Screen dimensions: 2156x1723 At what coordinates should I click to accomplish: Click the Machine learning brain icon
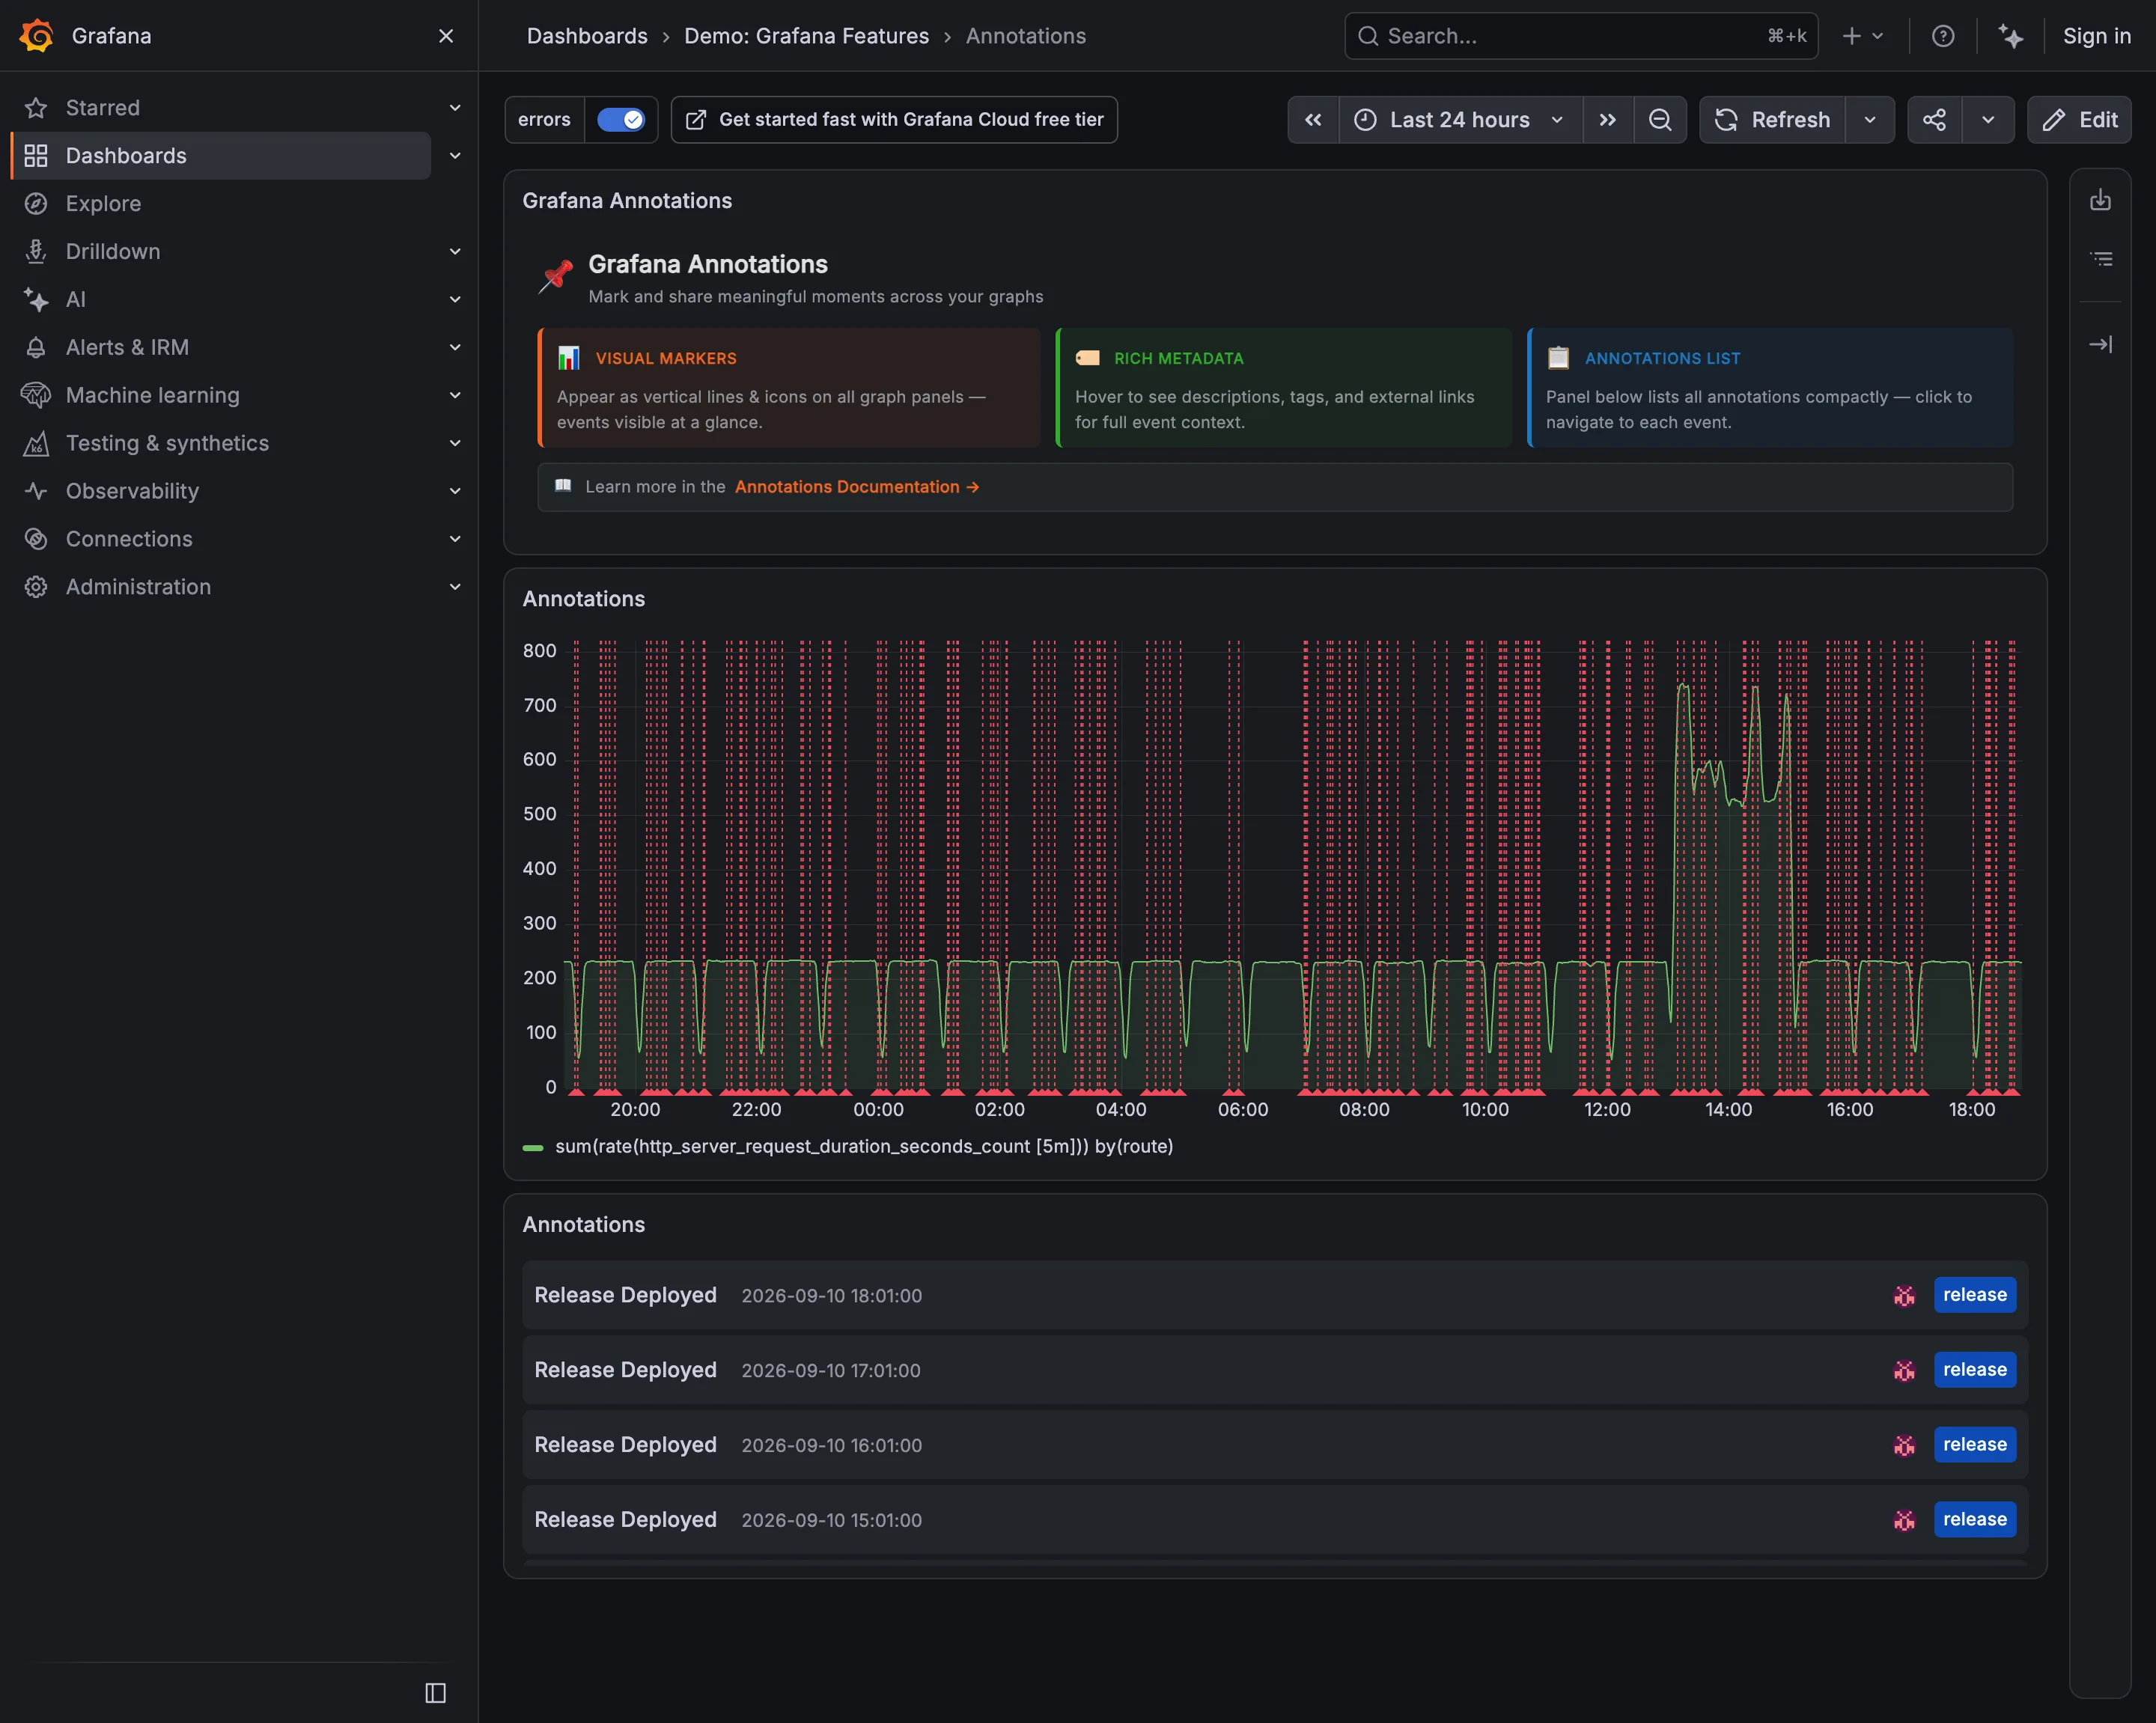point(36,395)
